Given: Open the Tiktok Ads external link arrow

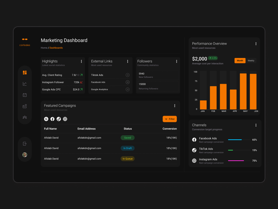Looking at the screenshot, I should [127, 75].
